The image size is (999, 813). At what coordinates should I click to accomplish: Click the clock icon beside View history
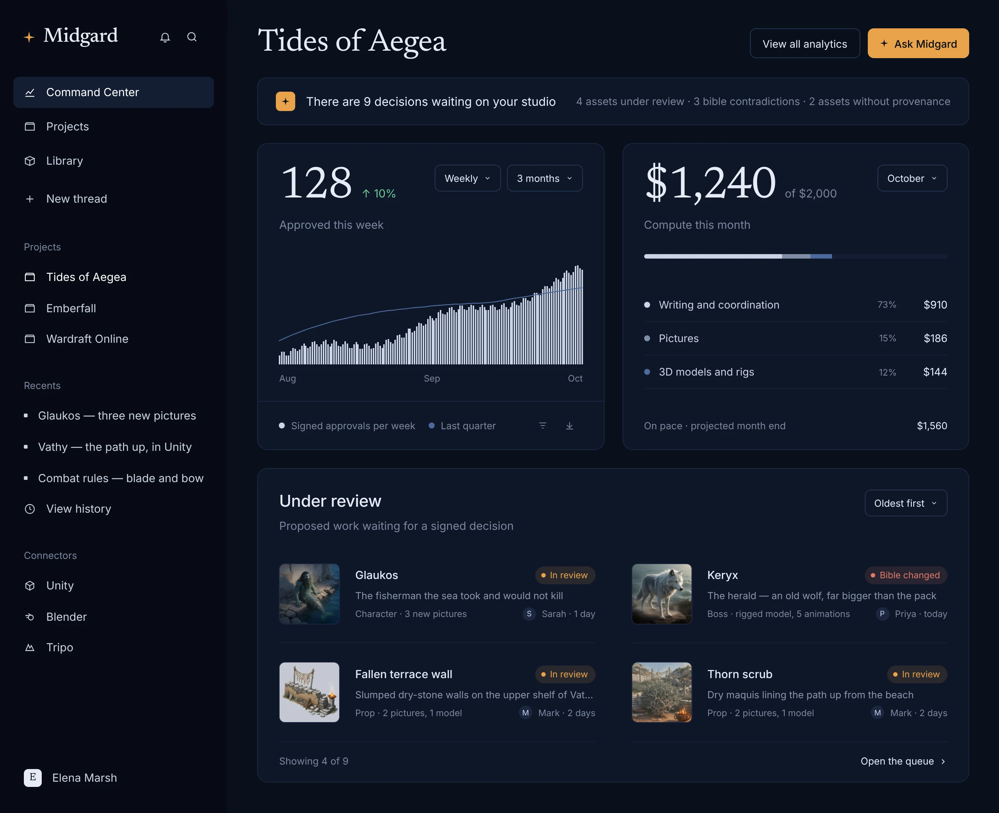[x=30, y=509]
